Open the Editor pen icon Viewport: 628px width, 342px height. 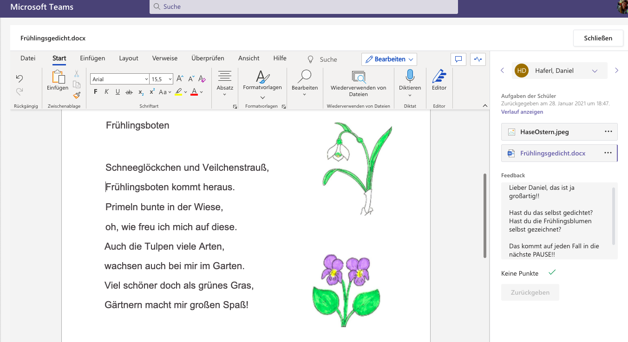439,76
